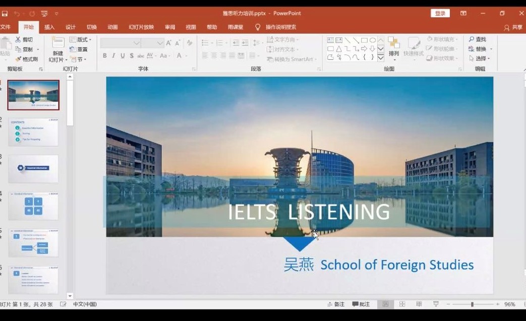Open the Insert (插入) ribbon tab
This screenshot has height=321, width=526.
click(x=49, y=27)
